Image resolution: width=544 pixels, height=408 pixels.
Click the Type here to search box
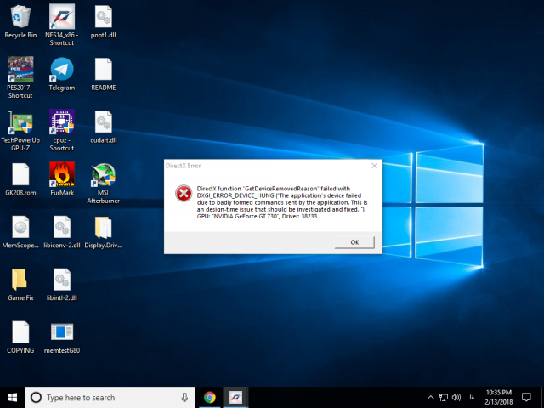tap(110, 397)
